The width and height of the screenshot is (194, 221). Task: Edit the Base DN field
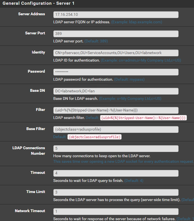(x=116, y=91)
